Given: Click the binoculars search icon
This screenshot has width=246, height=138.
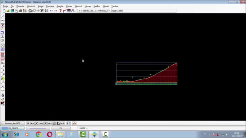Looking at the screenshot, I should pos(73,11).
